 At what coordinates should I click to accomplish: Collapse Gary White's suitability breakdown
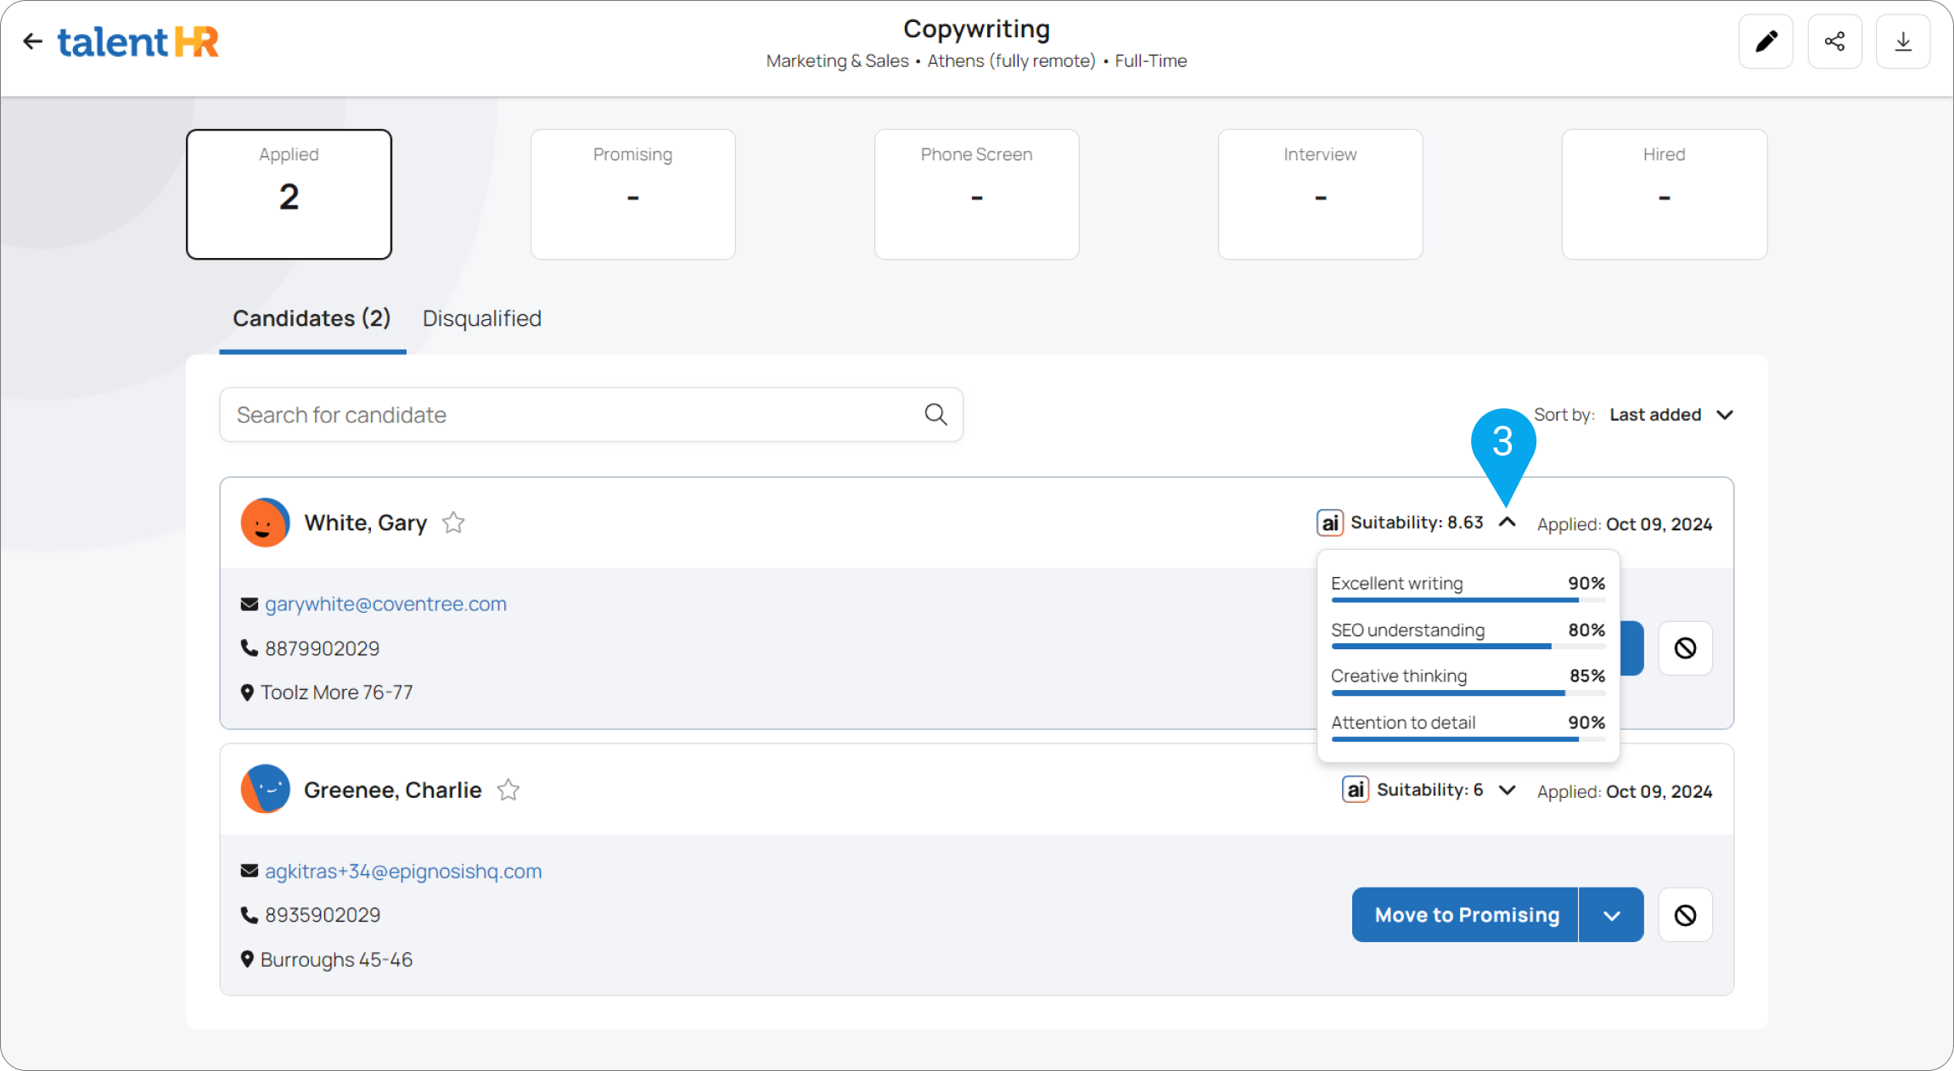click(x=1507, y=523)
